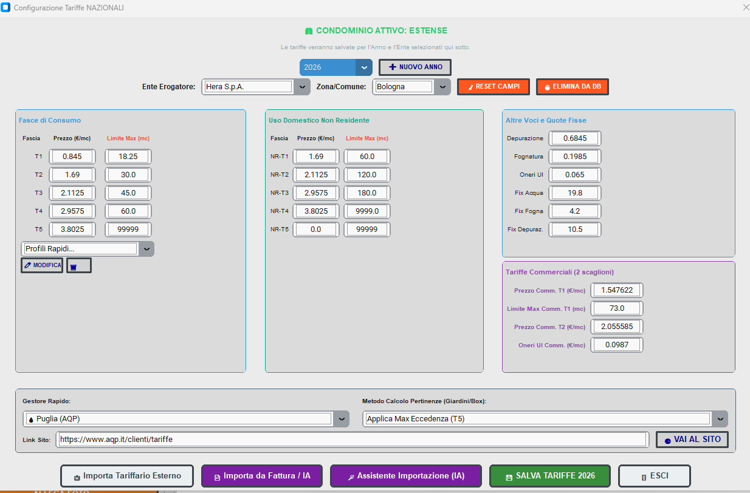Open the Ente Erogatore dropdown arrow
750x493 pixels.
pos(303,87)
